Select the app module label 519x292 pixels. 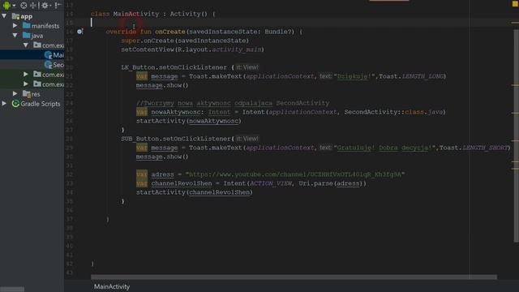point(27,16)
